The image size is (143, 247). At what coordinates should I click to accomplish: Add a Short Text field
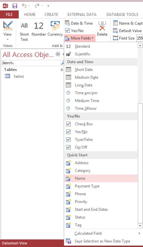coord(24,31)
